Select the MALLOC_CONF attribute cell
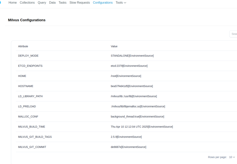 point(28,117)
